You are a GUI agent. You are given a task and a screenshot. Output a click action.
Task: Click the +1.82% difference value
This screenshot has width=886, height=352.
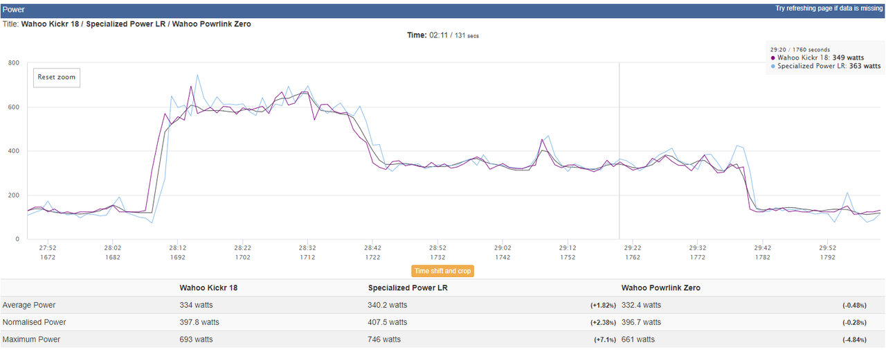click(604, 306)
